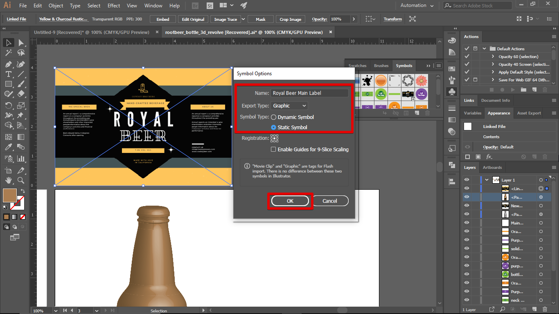The width and height of the screenshot is (559, 314).
Task: Collapse the Layer 1 tree arrow
Action: [x=487, y=180]
